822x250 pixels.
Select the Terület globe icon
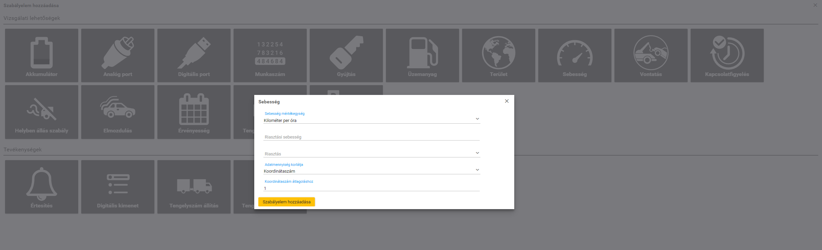tap(498, 53)
